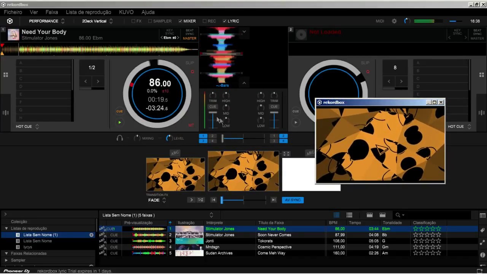Open Faixa menu
This screenshot has height=274, width=487.
pos(52,12)
